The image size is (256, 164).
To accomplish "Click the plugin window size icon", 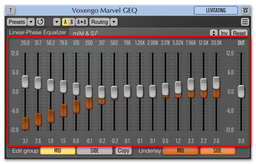I will pos(245,10).
